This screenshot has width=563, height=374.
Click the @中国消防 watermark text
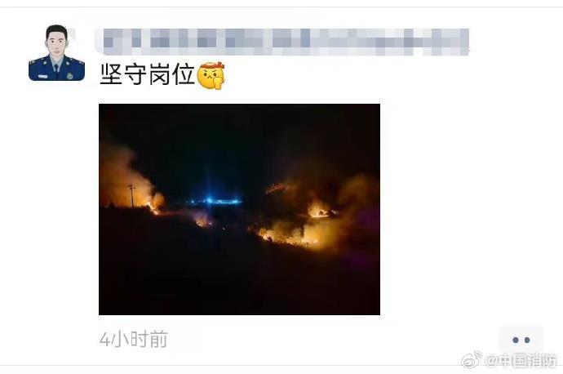[x=521, y=360]
